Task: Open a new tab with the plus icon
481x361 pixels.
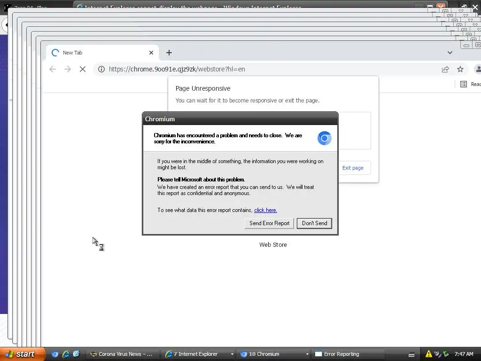Action: [169, 53]
